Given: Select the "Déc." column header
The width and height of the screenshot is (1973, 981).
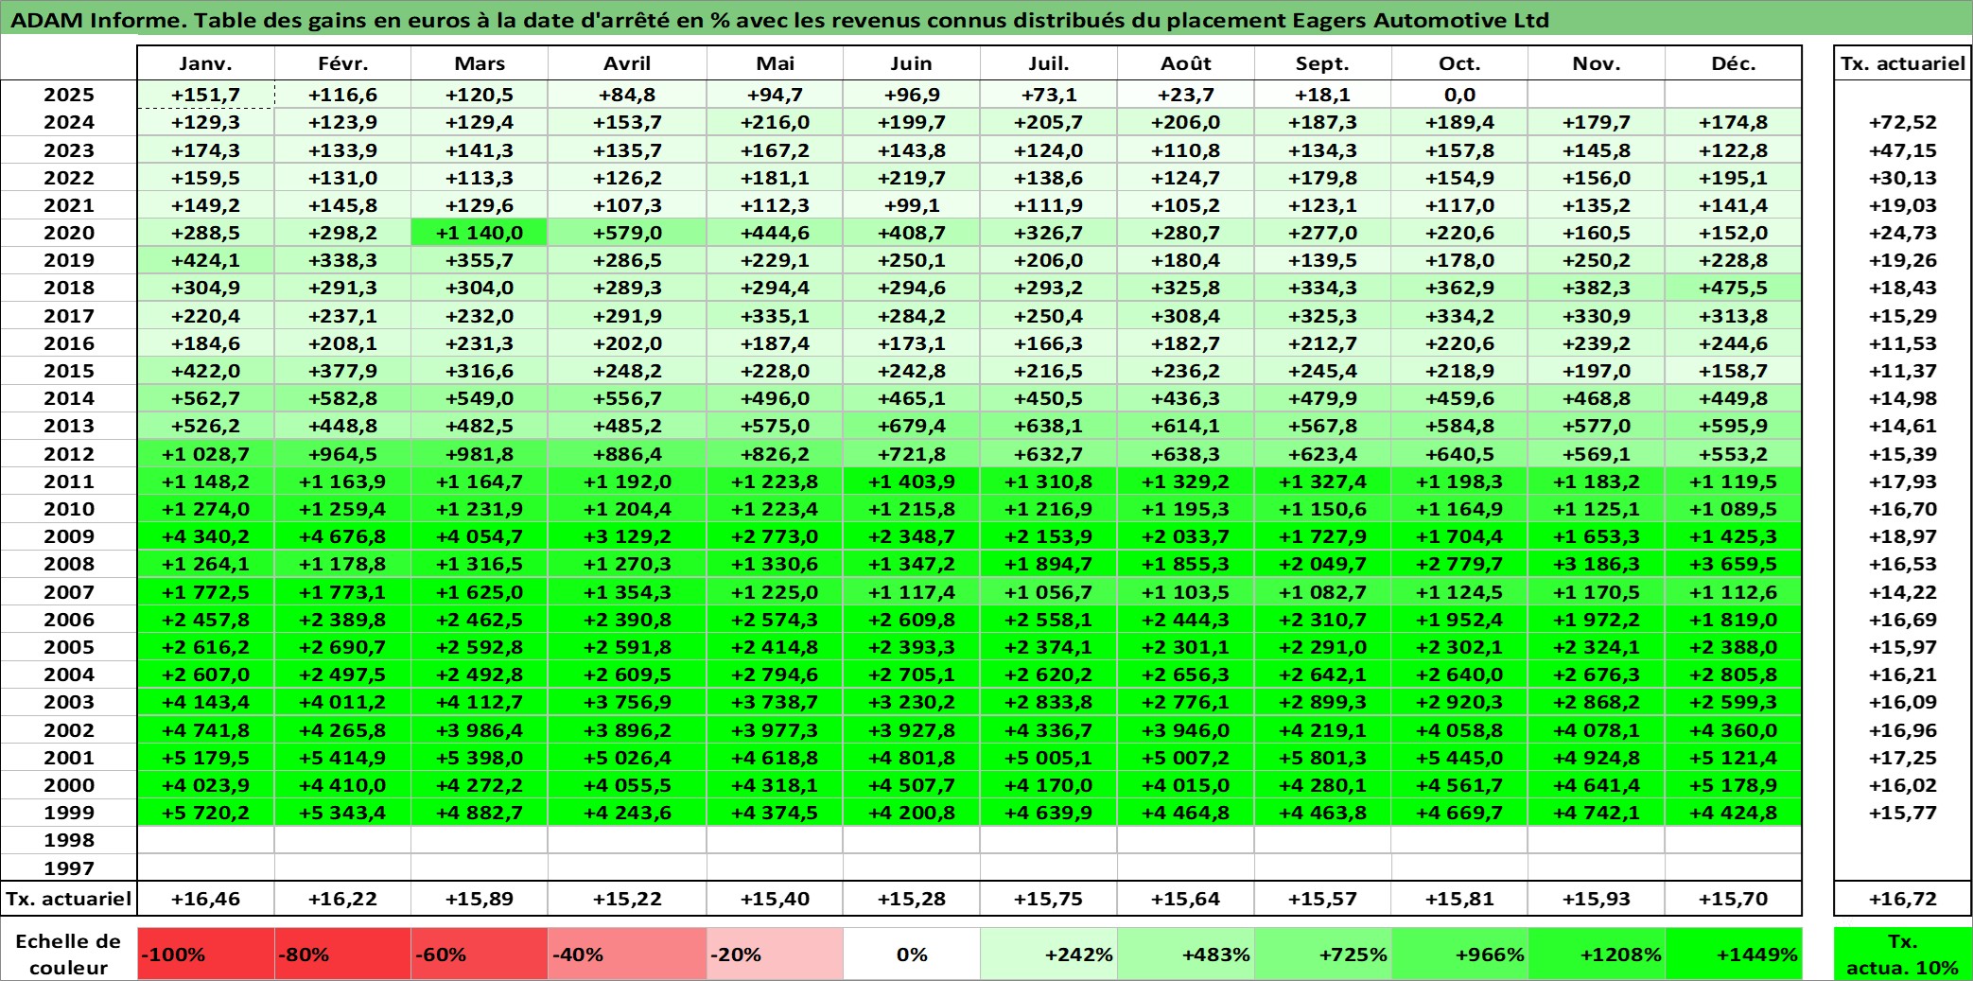Looking at the screenshot, I should pyautogui.click(x=1733, y=63).
